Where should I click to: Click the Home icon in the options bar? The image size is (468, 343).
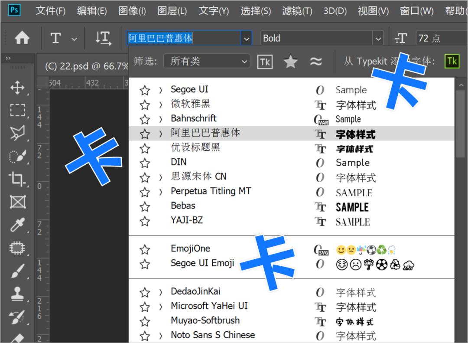[x=22, y=38]
